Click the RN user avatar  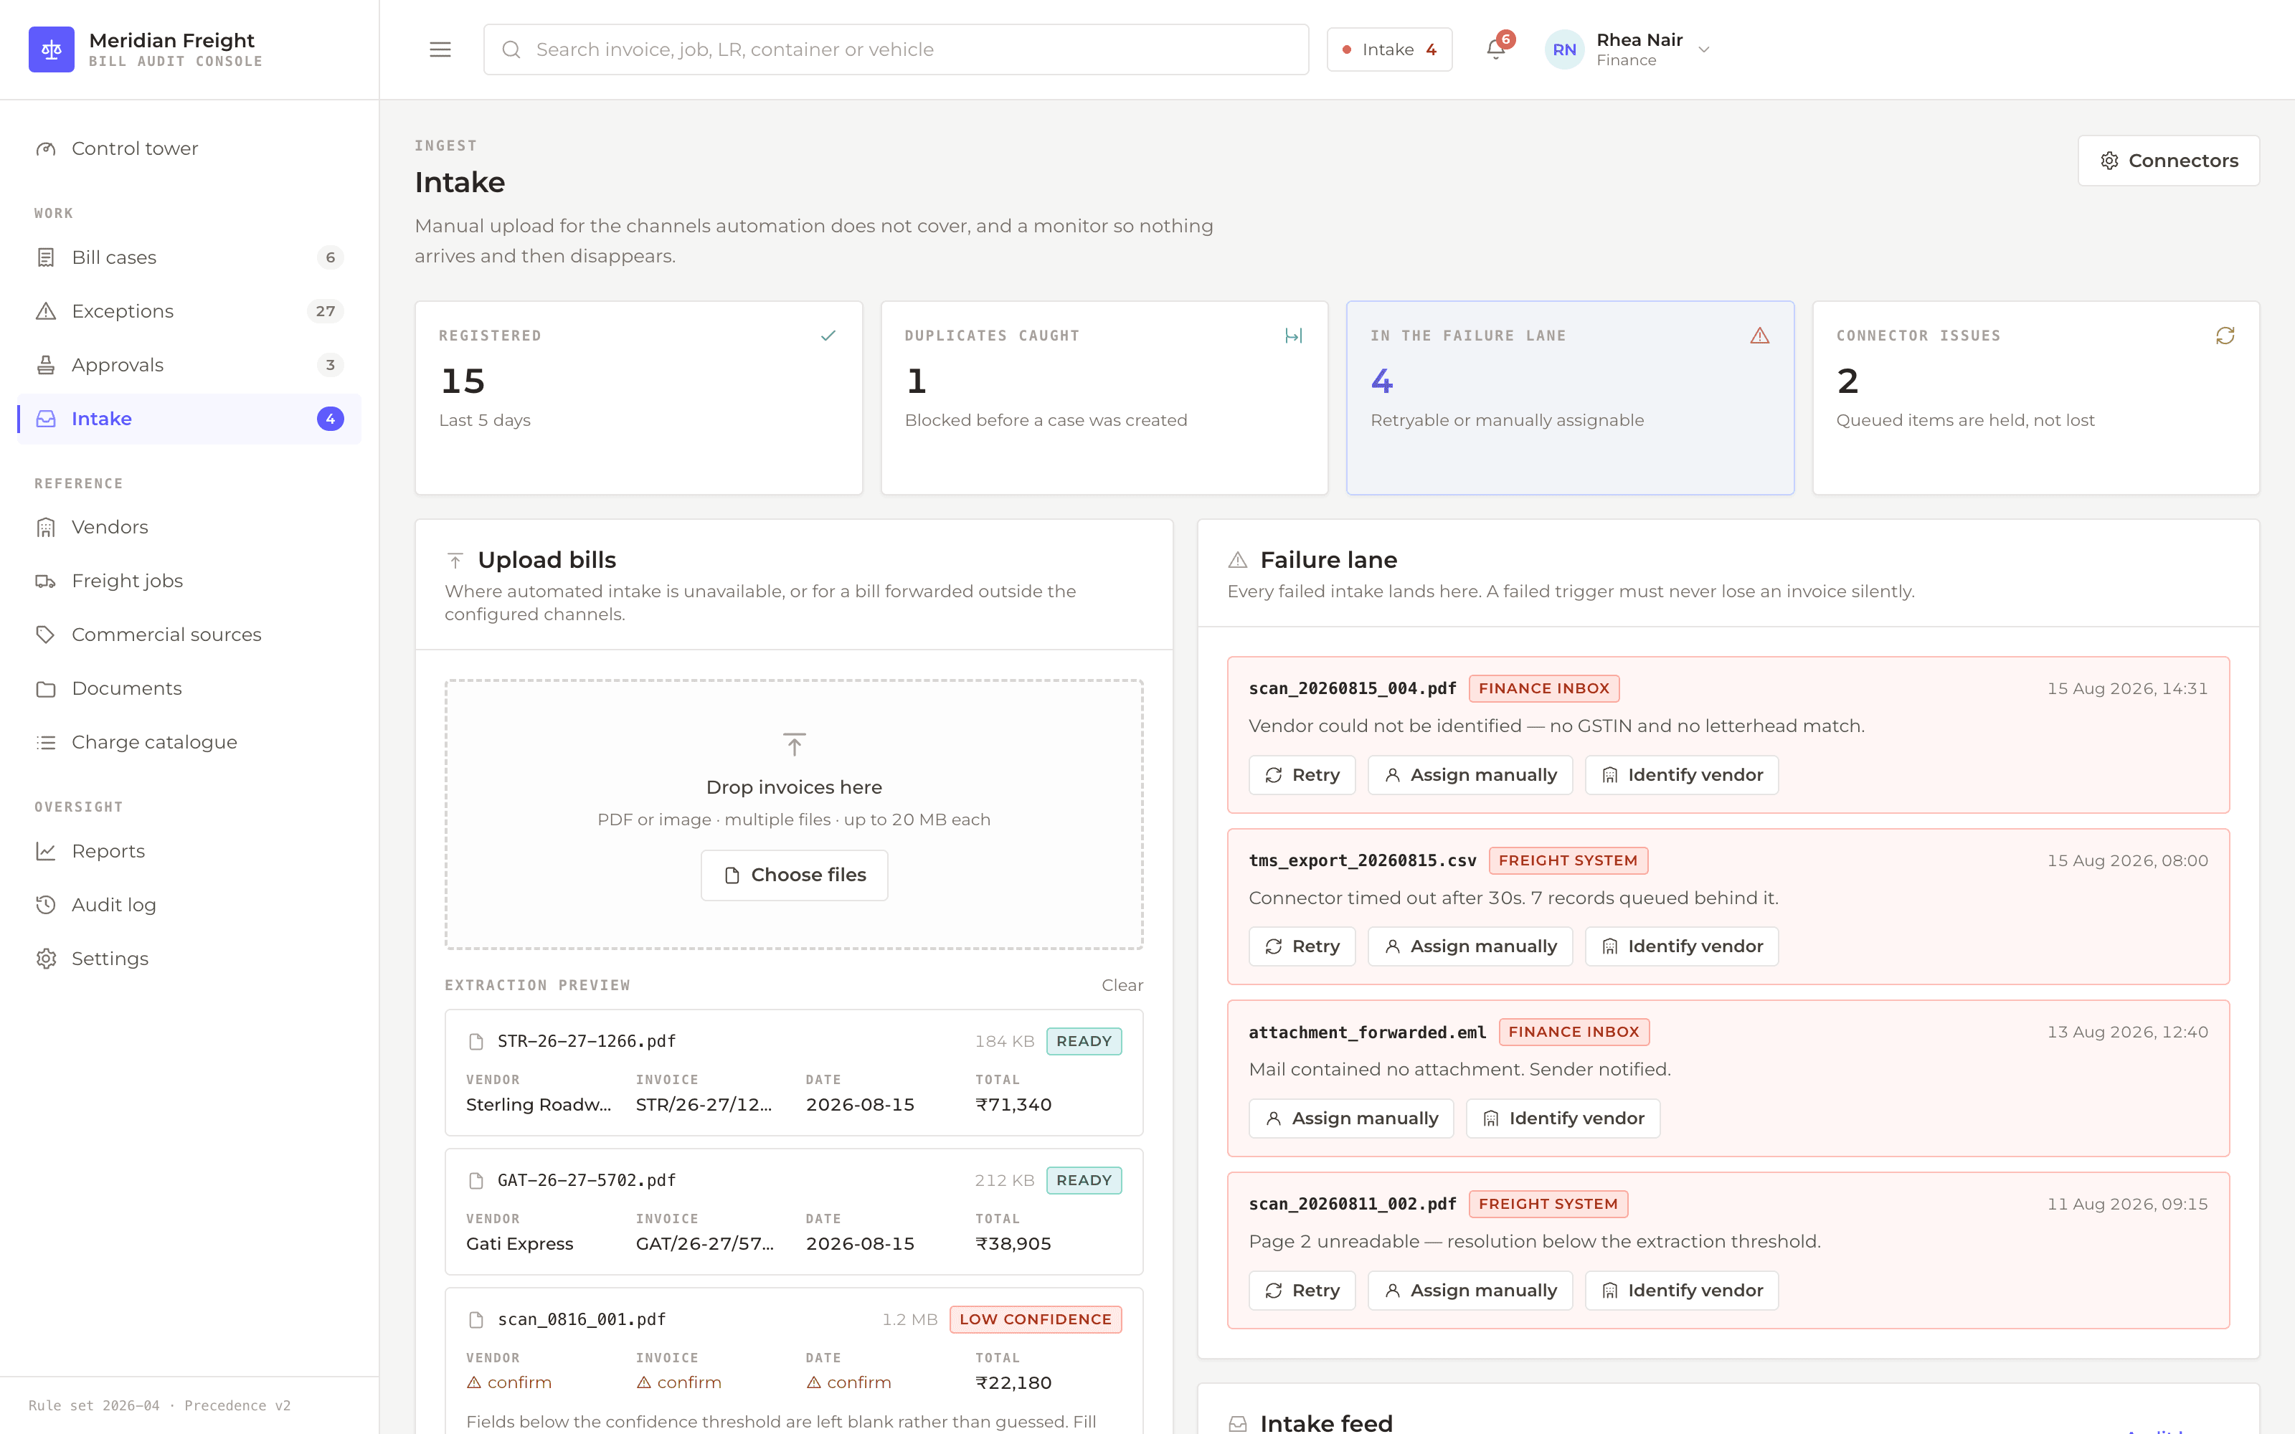point(1563,49)
